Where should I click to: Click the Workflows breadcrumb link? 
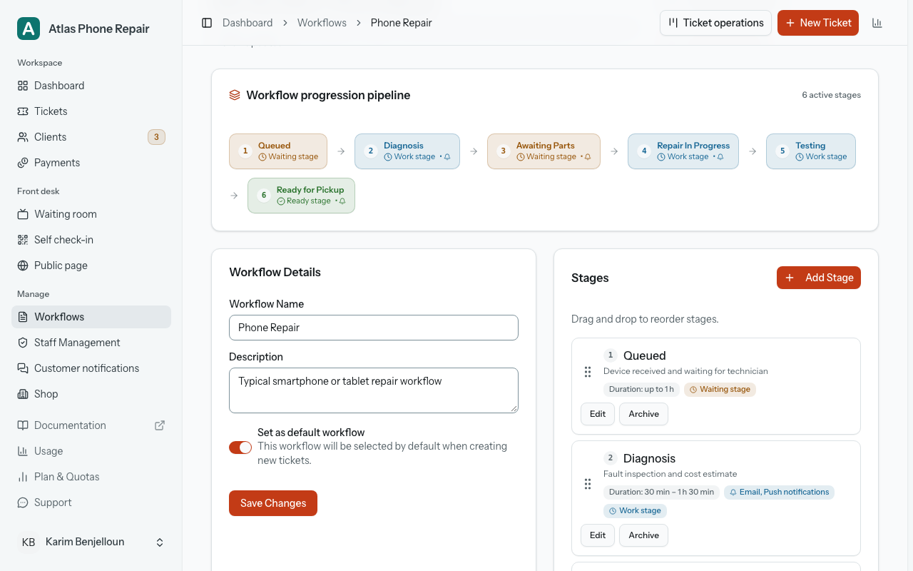(322, 23)
